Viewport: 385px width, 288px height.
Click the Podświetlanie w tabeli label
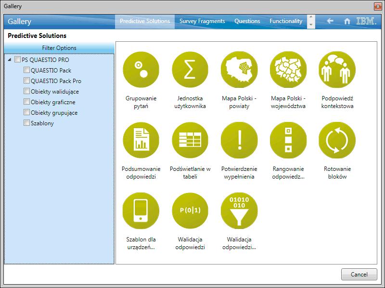(190, 173)
